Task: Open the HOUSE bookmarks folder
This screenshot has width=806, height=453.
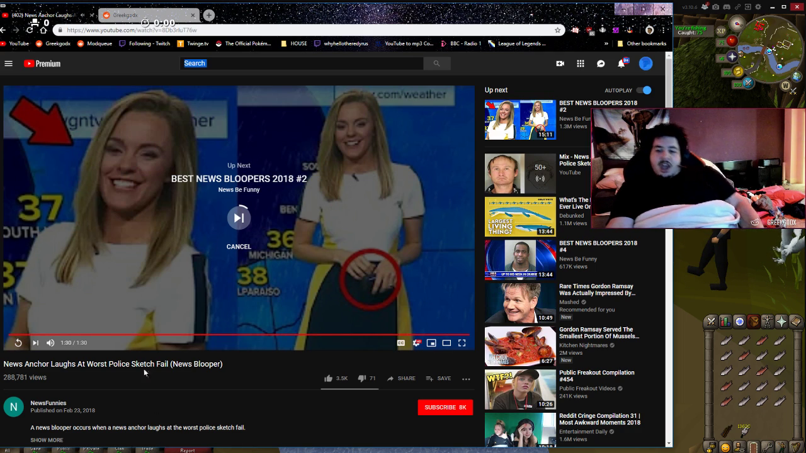Action: click(294, 43)
